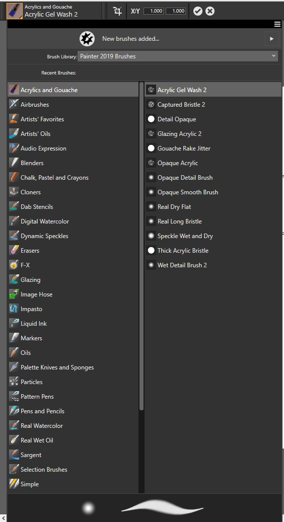Image resolution: width=284 pixels, height=522 pixels.
Task: Select the Impasto category icon
Action: pos(14,309)
